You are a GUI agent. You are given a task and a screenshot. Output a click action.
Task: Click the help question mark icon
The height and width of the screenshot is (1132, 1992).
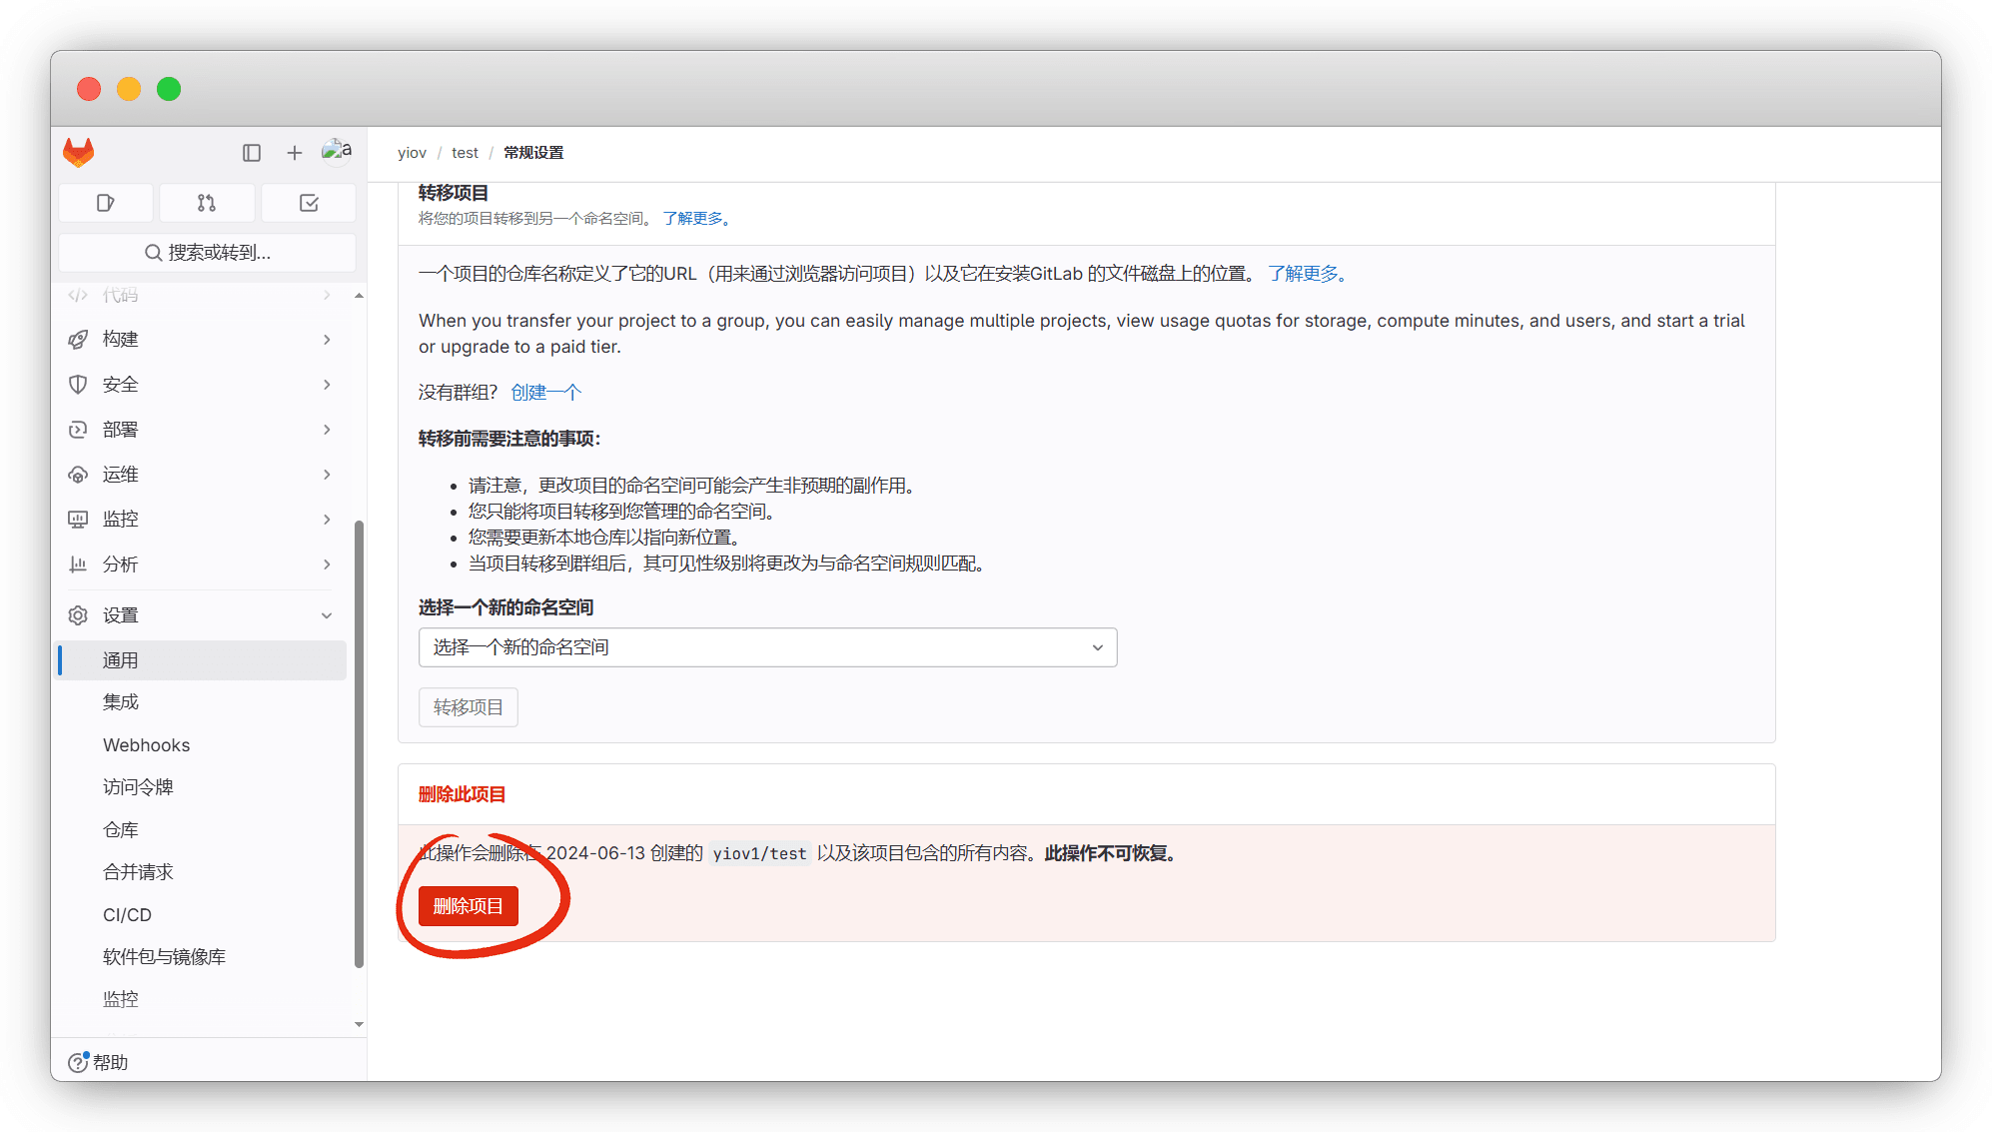pos(78,1062)
